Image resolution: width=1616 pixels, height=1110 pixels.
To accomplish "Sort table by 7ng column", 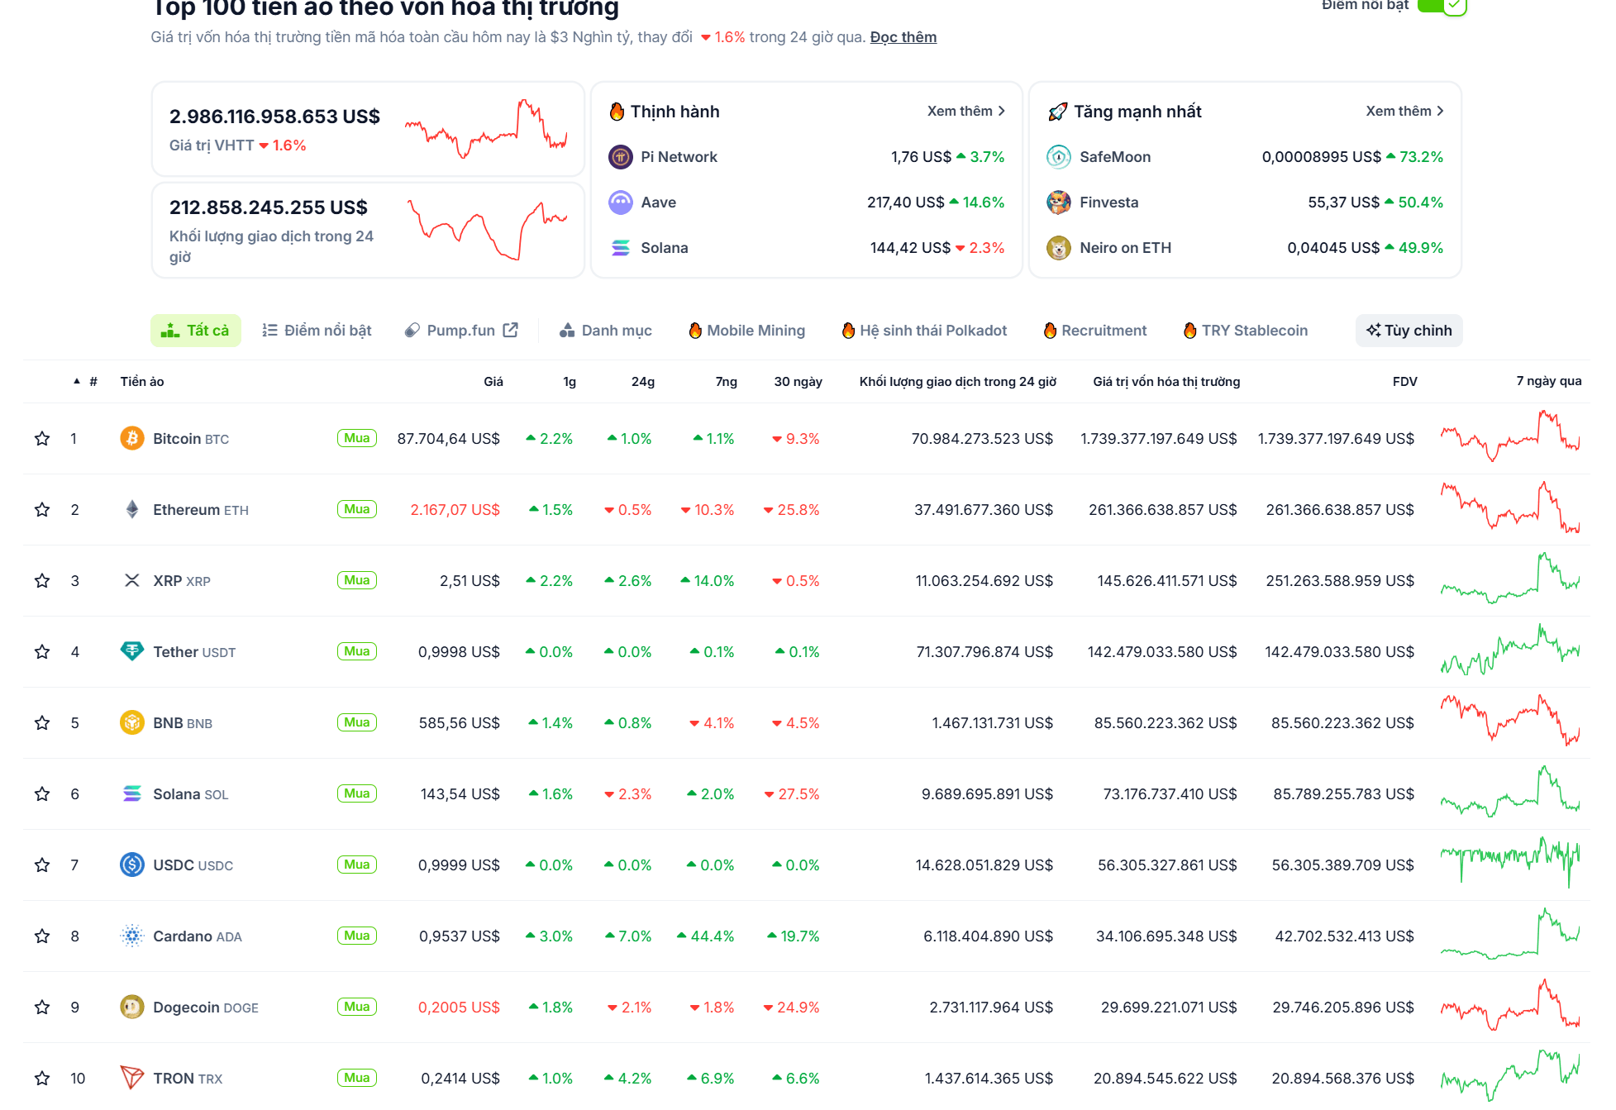I will [727, 381].
